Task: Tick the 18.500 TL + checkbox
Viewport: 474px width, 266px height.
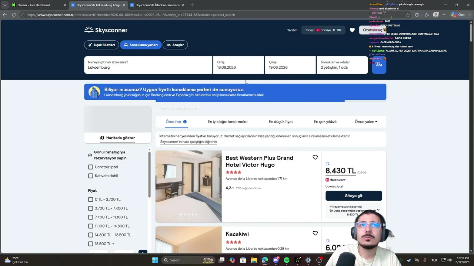Action: click(x=90, y=244)
